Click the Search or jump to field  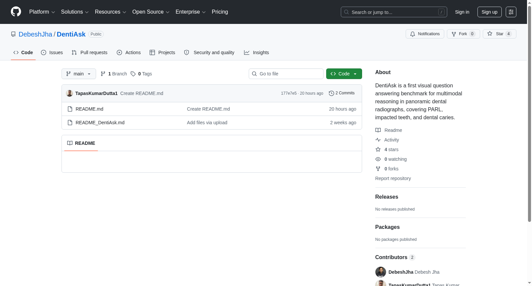pyautogui.click(x=394, y=12)
